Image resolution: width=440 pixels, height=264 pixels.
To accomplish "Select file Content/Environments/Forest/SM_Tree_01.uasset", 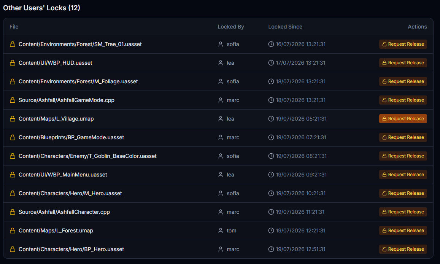I will point(80,44).
